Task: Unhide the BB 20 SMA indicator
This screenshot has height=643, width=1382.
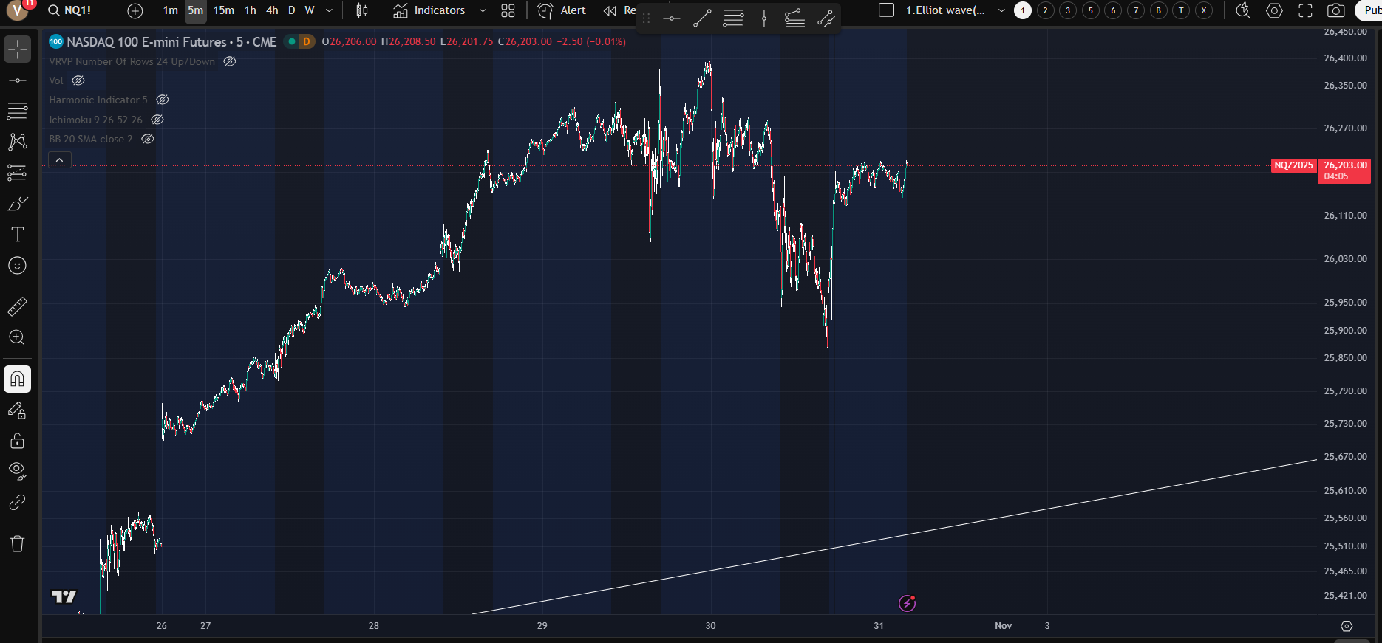Action: [148, 139]
